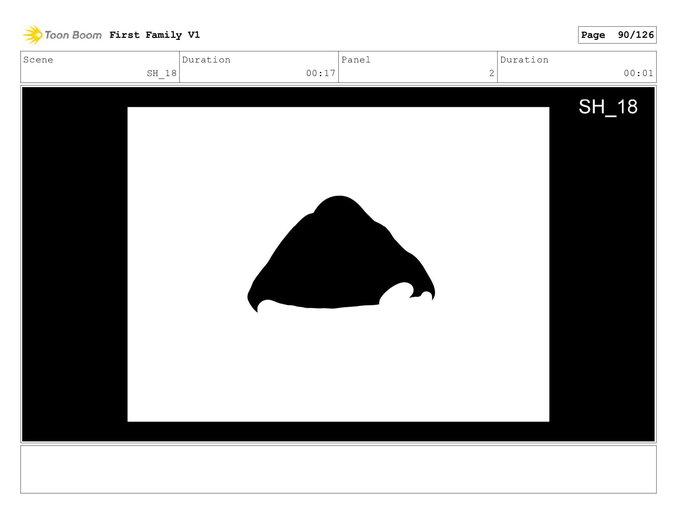
Task: Click the 'Duration' label beside Scene
Action: pos(206,60)
